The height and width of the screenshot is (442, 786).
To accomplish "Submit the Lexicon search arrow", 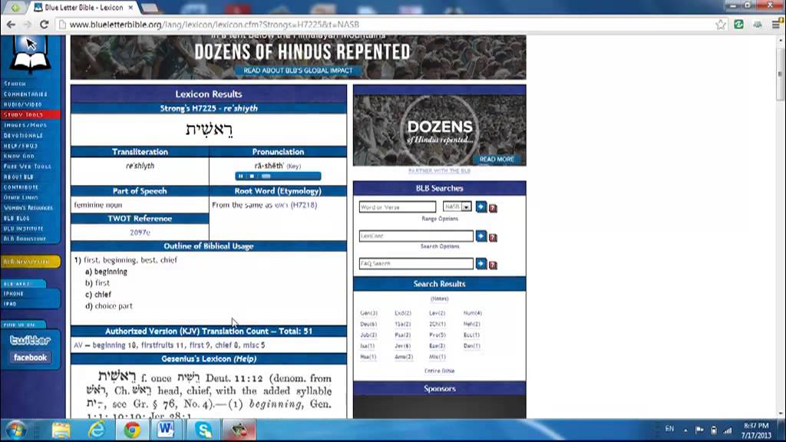I will [x=481, y=236].
